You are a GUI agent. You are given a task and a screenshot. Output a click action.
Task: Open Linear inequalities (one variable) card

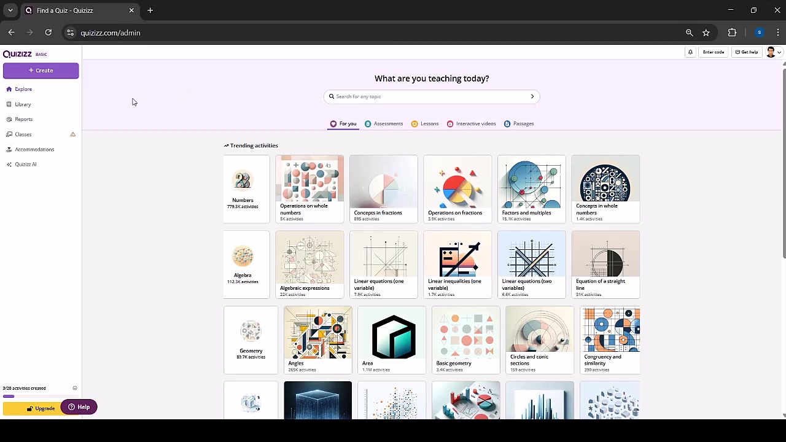[457, 265]
